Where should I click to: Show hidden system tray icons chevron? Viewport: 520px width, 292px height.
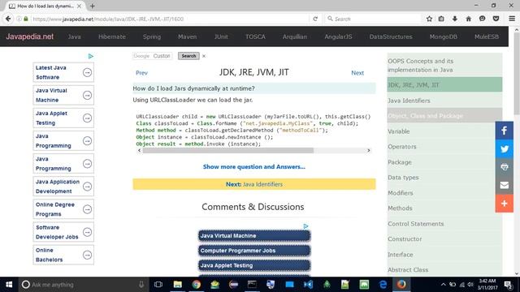[443, 285]
